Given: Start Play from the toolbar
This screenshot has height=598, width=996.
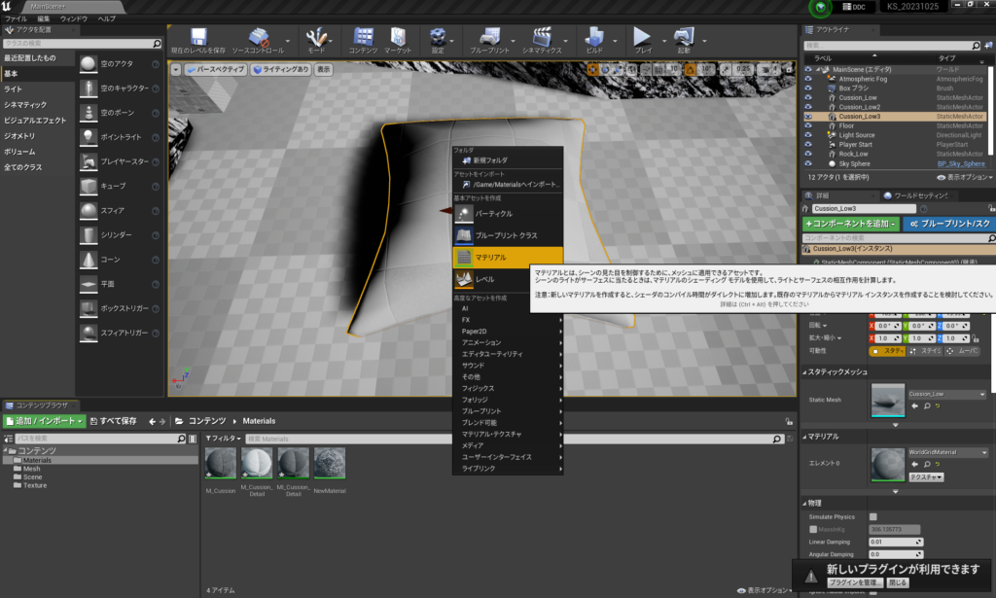Looking at the screenshot, I should 643,40.
